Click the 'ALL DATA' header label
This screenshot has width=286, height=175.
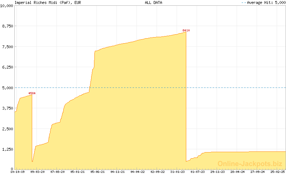click(x=153, y=2)
